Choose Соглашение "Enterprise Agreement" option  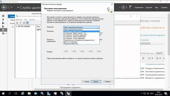(82, 35)
